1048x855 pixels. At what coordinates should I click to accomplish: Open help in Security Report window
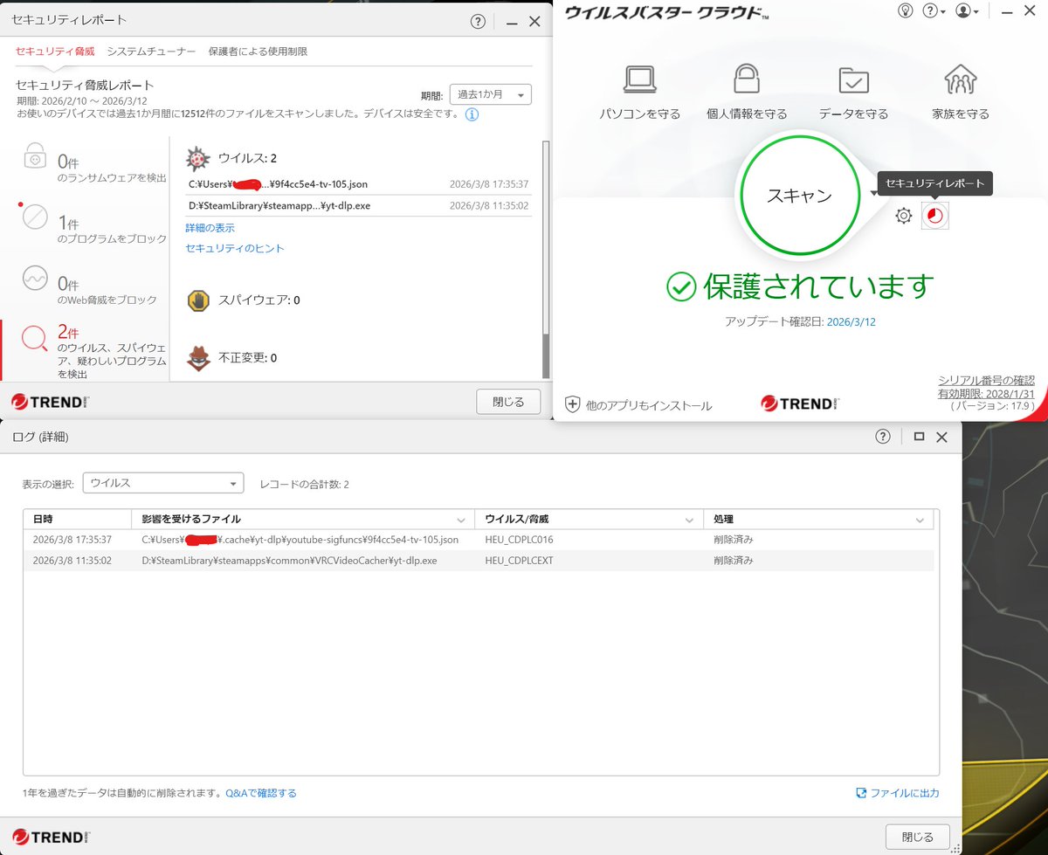point(478,21)
